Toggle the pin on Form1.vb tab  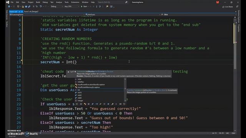(20, 11)
